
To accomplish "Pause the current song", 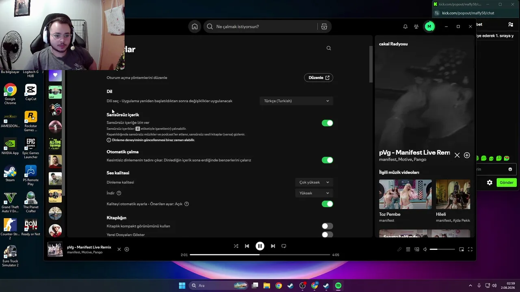I will click(x=260, y=246).
